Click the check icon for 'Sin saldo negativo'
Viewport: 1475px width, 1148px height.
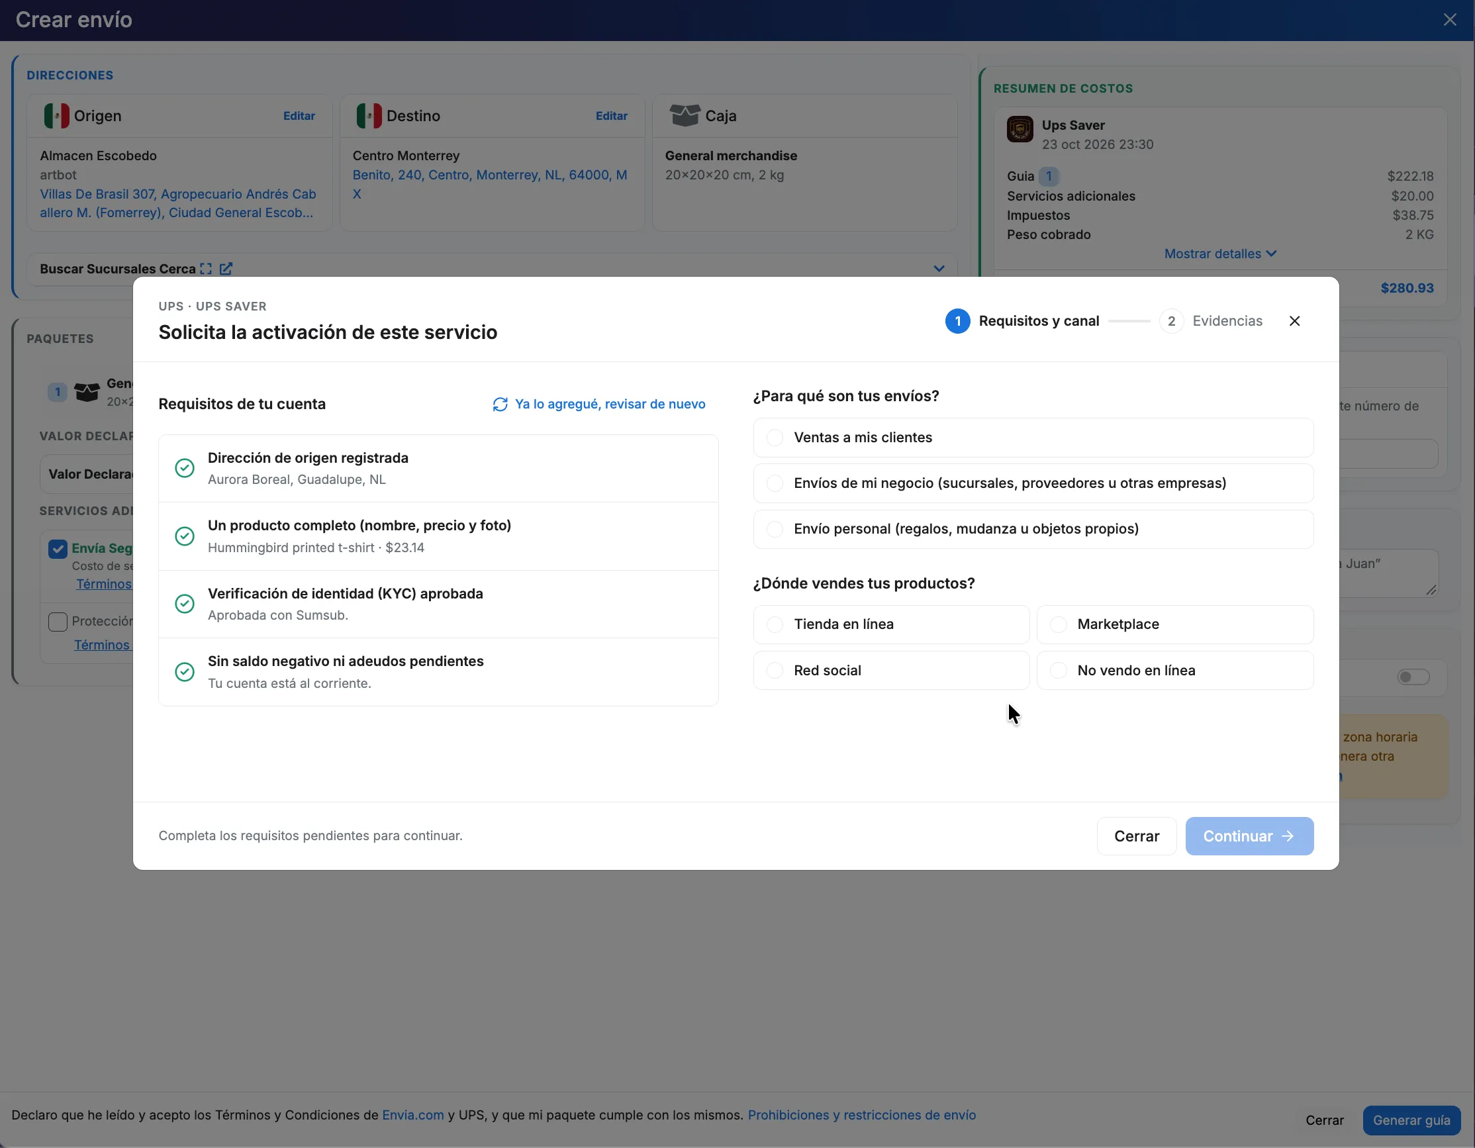(184, 672)
